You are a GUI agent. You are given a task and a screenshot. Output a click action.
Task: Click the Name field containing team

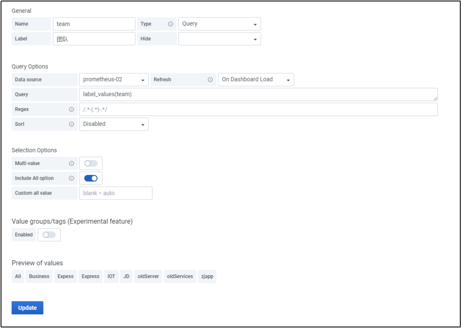(94, 24)
